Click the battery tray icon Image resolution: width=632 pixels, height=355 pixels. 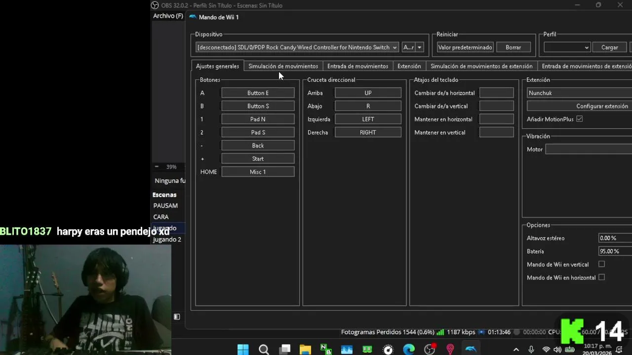[569, 350]
